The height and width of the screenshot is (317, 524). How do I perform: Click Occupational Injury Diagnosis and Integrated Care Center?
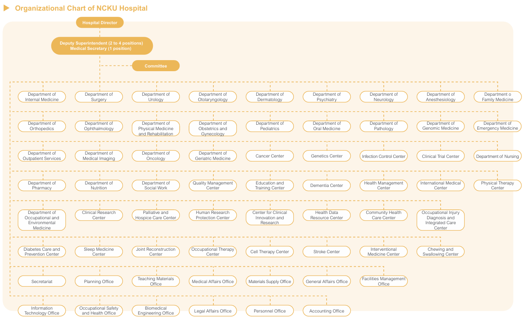coord(441,220)
